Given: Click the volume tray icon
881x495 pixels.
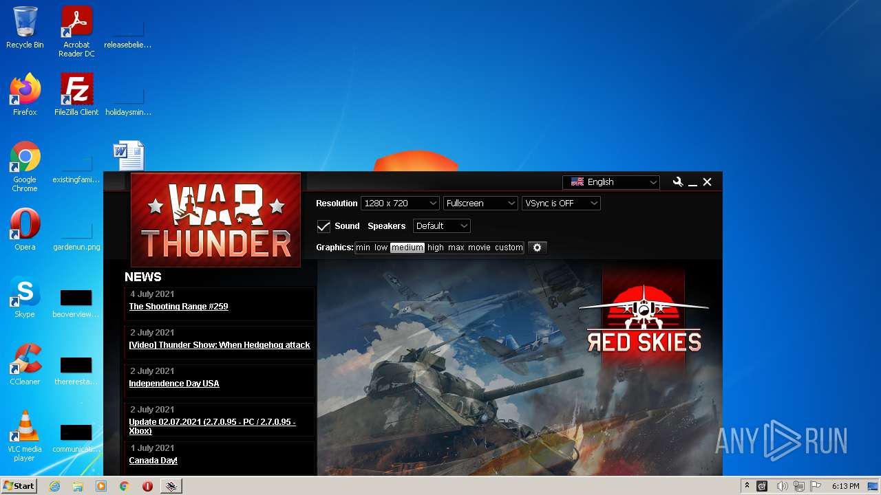Looking at the screenshot, I should click(782, 486).
